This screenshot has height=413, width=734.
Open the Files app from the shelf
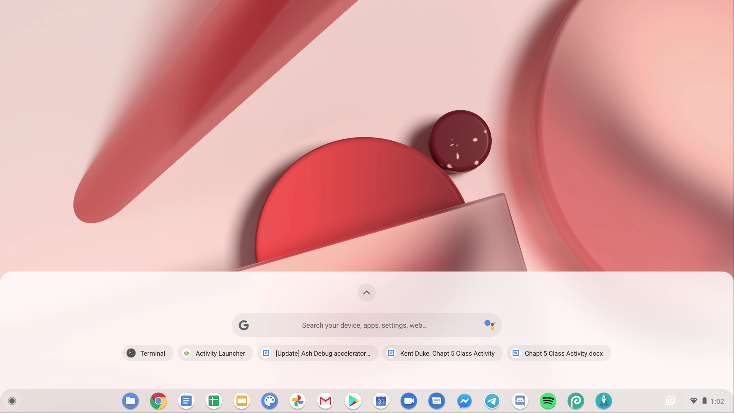point(130,400)
